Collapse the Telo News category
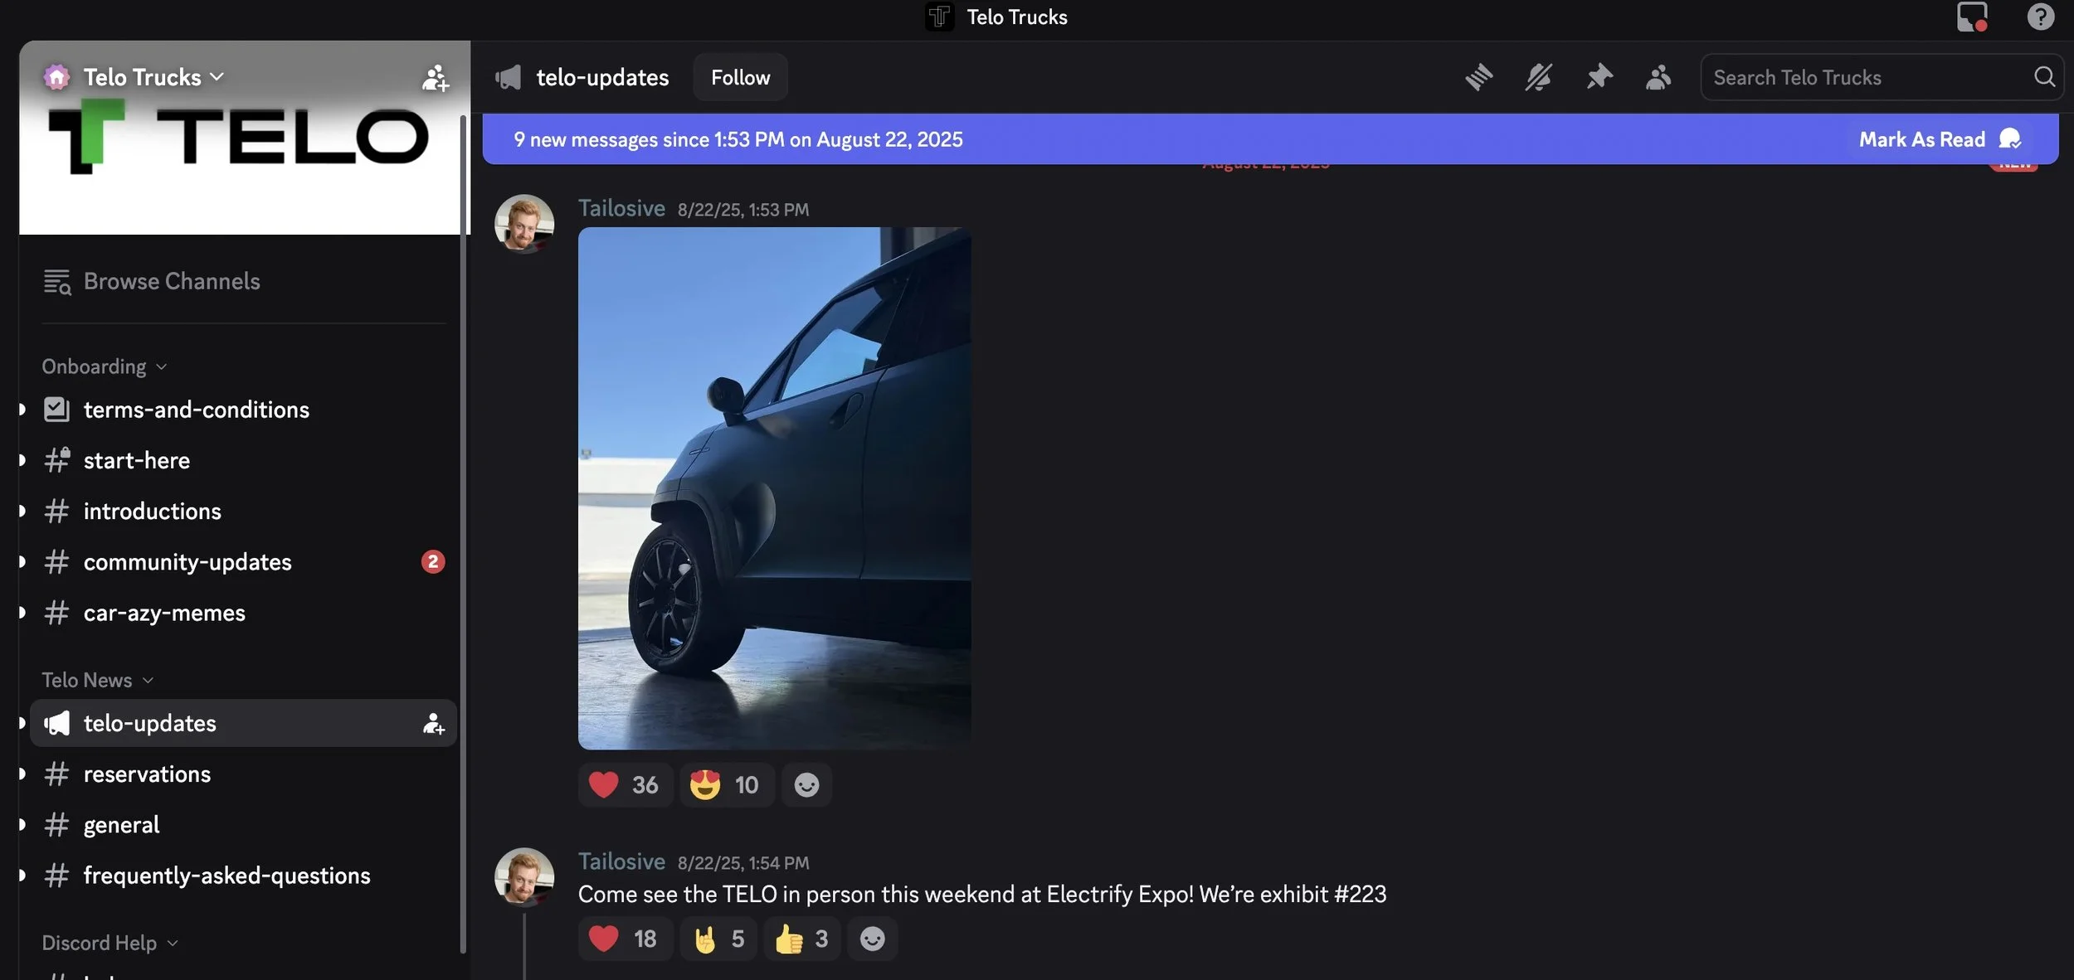Image resolution: width=2074 pixels, height=980 pixels. (97, 680)
